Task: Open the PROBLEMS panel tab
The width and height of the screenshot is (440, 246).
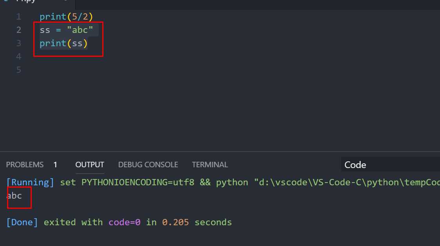Action: (25, 165)
